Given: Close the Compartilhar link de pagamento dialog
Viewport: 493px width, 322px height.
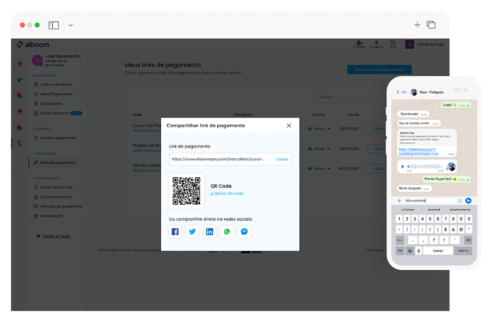Looking at the screenshot, I should tap(289, 126).
